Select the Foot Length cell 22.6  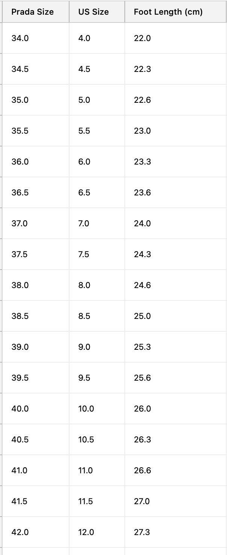pos(176,100)
